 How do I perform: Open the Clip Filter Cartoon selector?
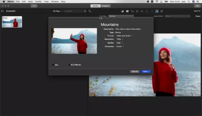point(121,16)
